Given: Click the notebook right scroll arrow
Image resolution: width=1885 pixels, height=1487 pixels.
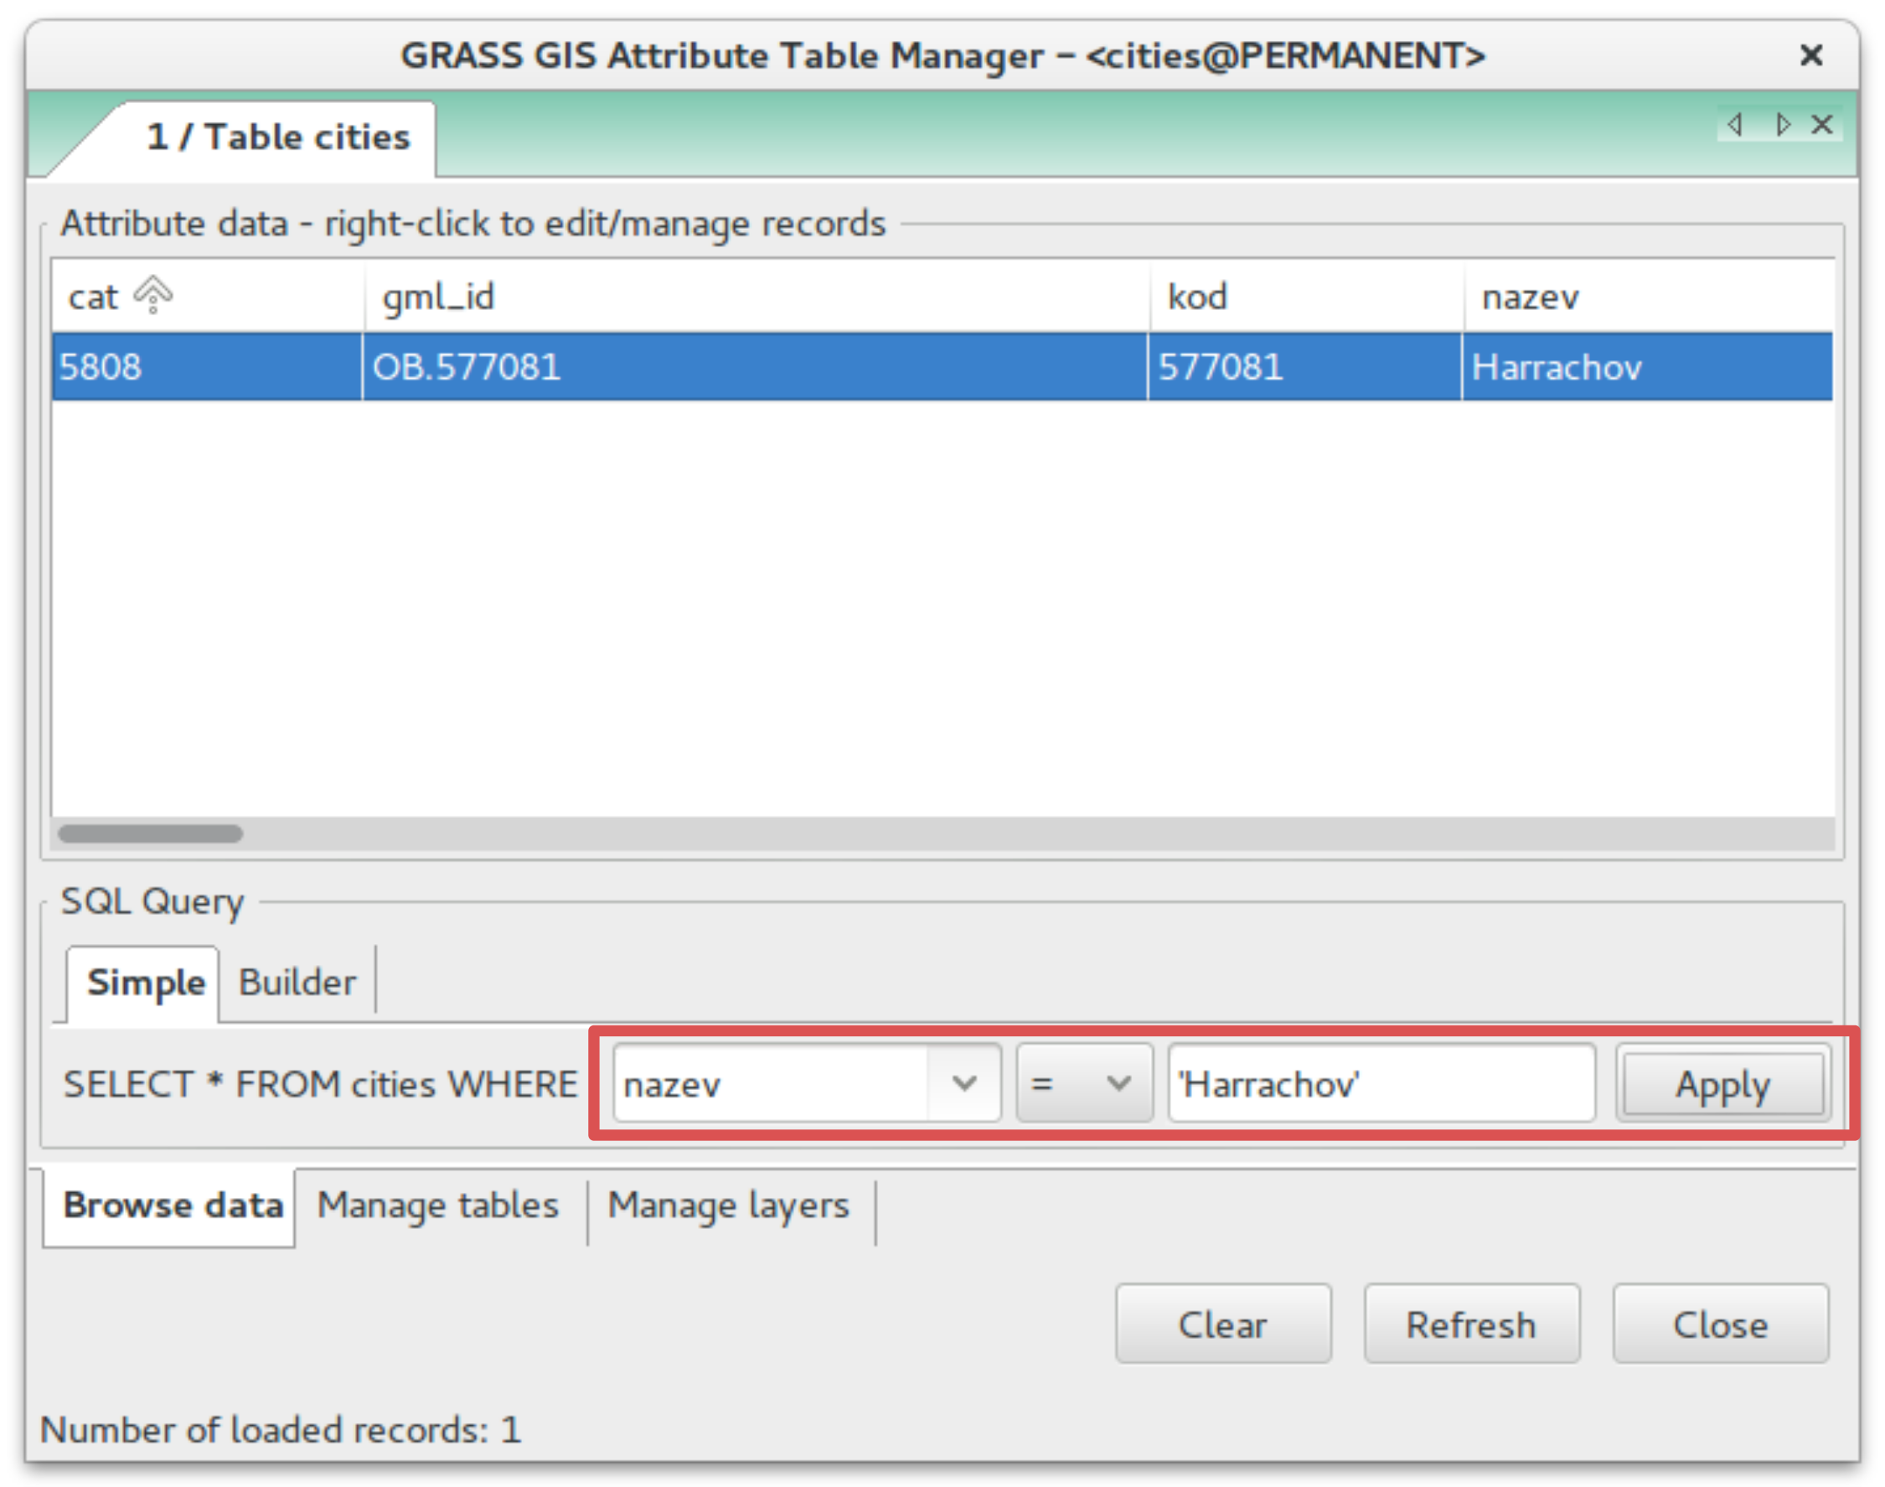Looking at the screenshot, I should [1781, 125].
